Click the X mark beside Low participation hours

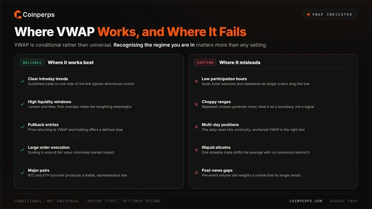(x=196, y=81)
